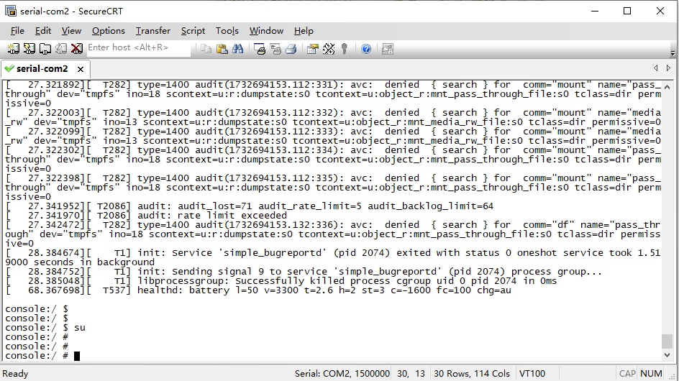
Task: Minimize the SecureCRT window
Action: (x=595, y=11)
